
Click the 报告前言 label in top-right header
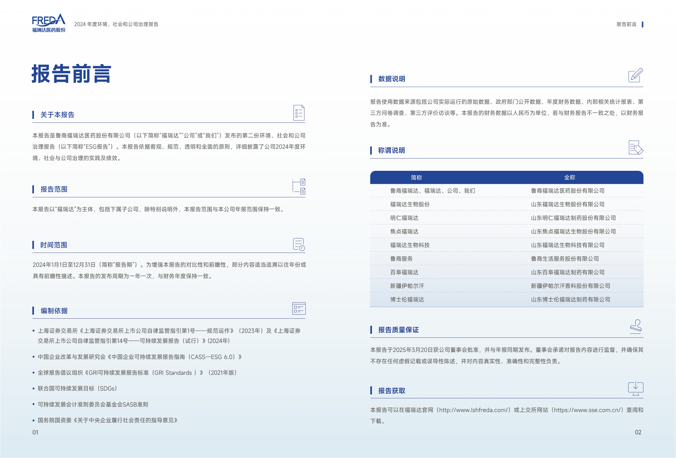click(626, 24)
